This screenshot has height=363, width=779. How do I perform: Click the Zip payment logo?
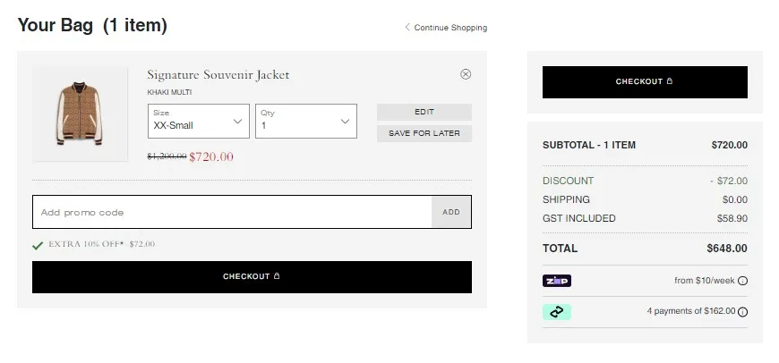[x=557, y=281]
